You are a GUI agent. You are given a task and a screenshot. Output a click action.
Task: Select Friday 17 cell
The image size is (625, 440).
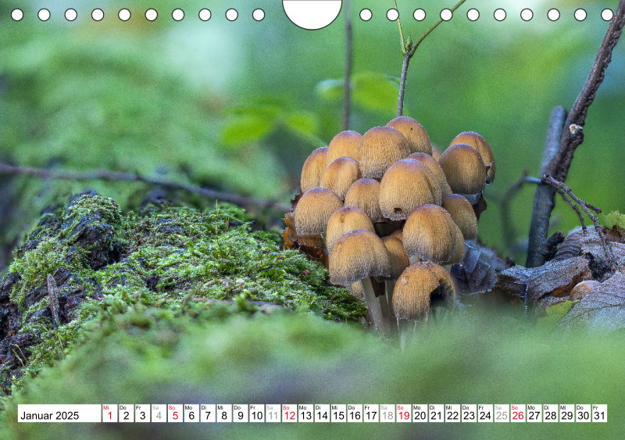click(x=371, y=413)
